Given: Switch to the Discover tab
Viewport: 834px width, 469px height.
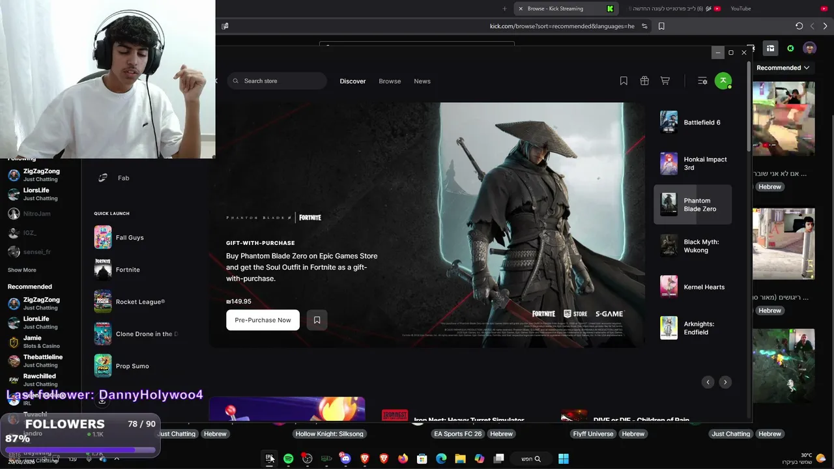Looking at the screenshot, I should (x=352, y=81).
